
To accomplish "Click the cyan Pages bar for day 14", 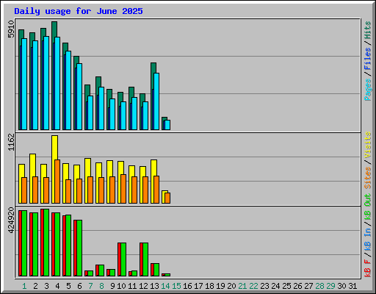I will click(167, 125).
